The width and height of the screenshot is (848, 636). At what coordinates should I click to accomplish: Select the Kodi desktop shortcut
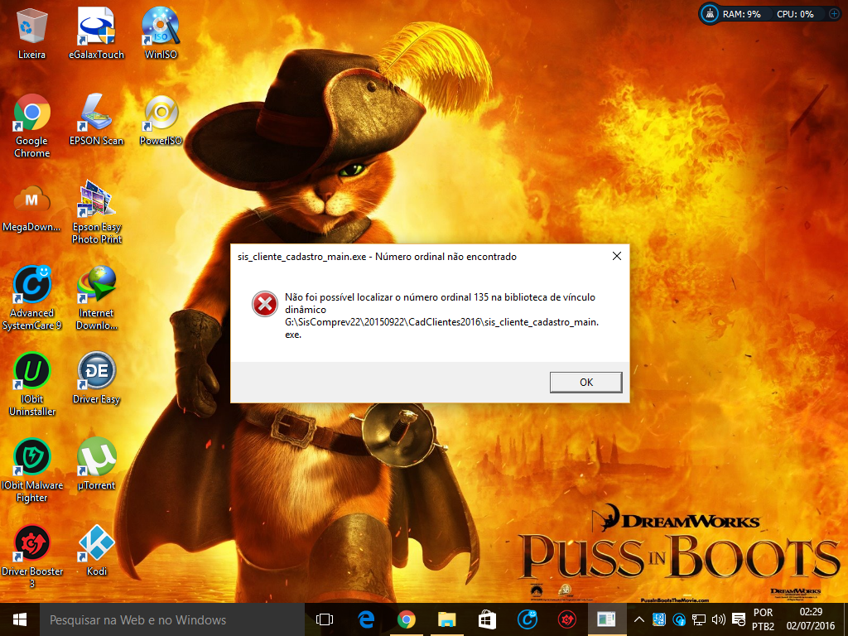pos(96,551)
